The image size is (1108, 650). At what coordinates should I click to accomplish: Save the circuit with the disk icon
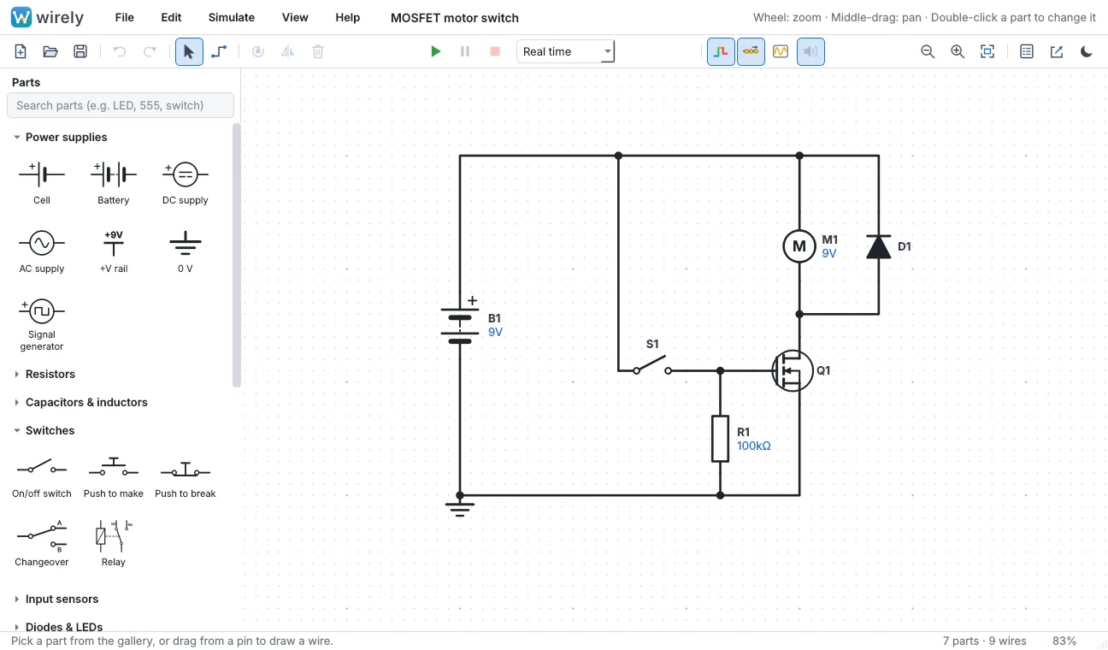80,51
